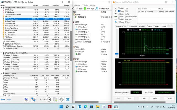Click HWiNFO clock reset-timer icon
This screenshot has width=177, height=110.
click(49, 100)
